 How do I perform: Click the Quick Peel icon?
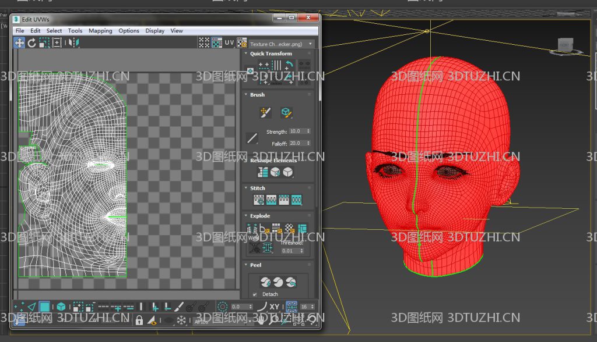(x=265, y=282)
